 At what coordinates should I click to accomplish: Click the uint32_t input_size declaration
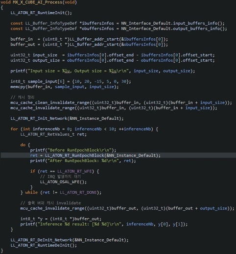[x=34, y=55]
